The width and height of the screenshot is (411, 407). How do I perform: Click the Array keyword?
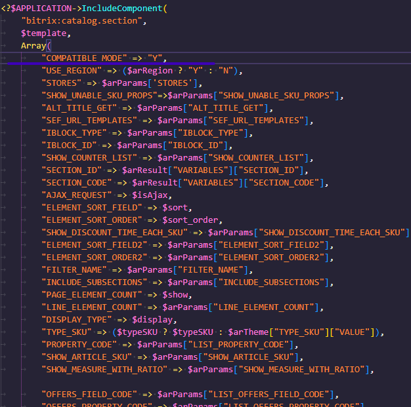tap(33, 46)
